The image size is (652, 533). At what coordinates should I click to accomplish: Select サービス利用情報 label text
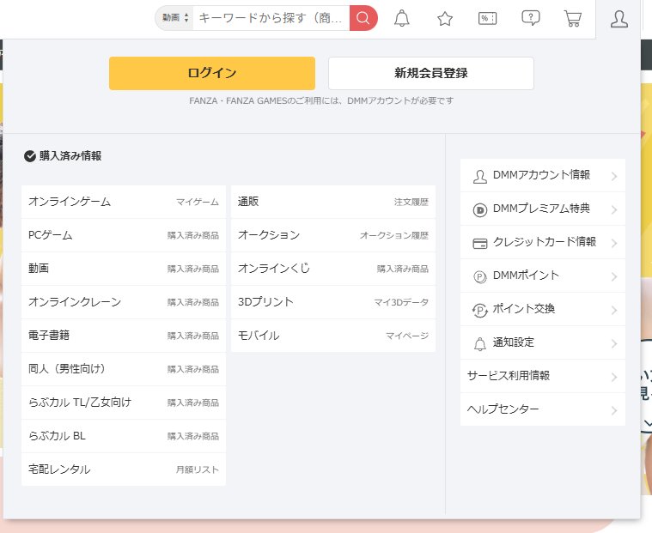(x=509, y=376)
